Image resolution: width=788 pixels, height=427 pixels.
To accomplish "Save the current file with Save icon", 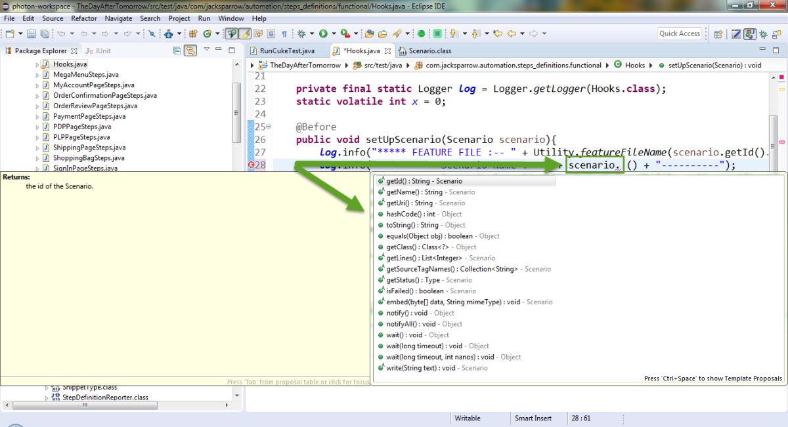I will click(32, 33).
